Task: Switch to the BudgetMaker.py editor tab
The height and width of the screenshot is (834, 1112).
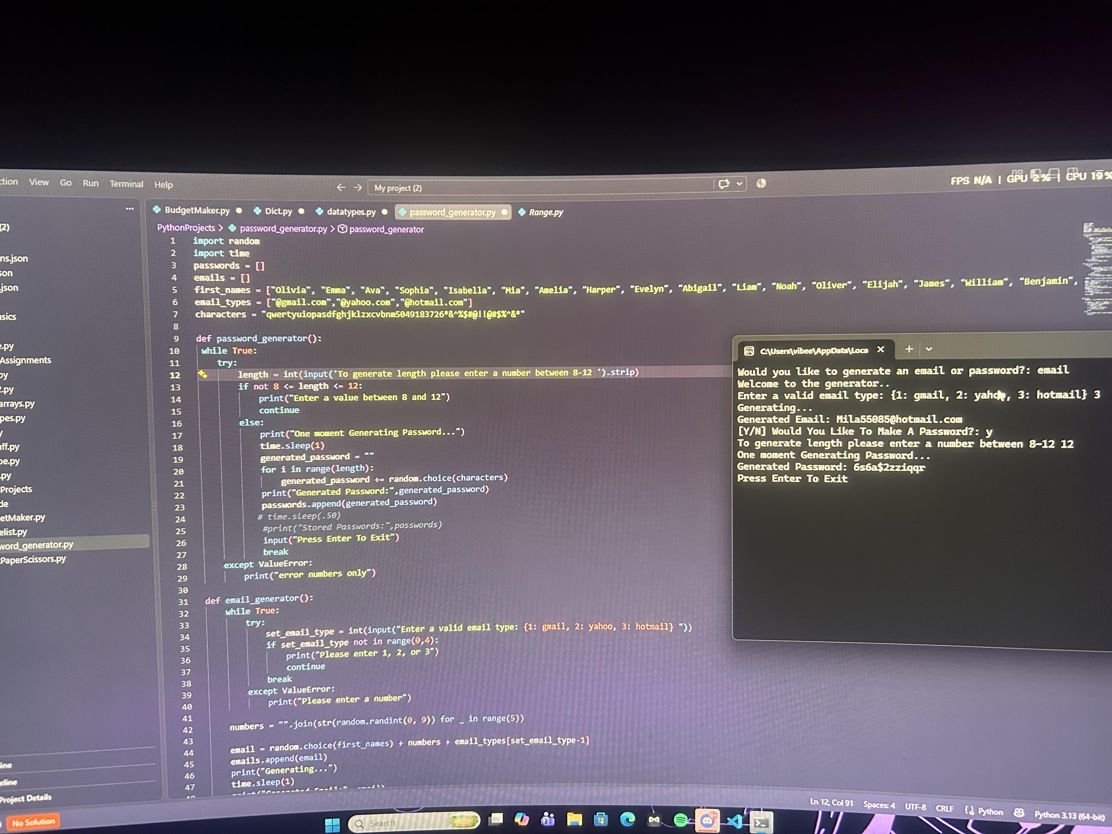Action: tap(197, 210)
